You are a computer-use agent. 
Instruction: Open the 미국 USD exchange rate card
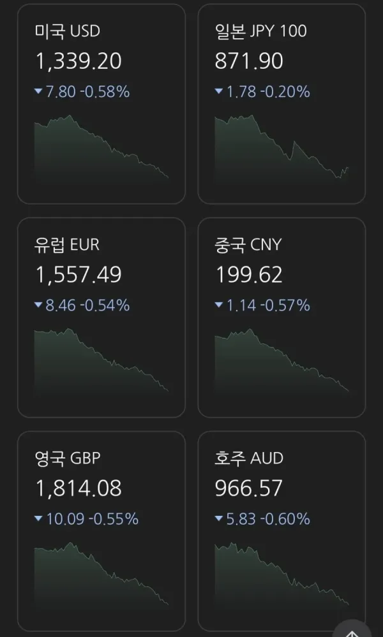pyautogui.click(x=101, y=103)
